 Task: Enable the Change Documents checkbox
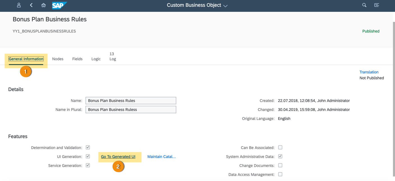(280, 165)
